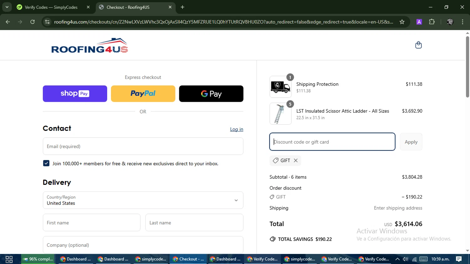This screenshot has width=470, height=264.
Task: Go back to the previous page
Action: point(8,22)
